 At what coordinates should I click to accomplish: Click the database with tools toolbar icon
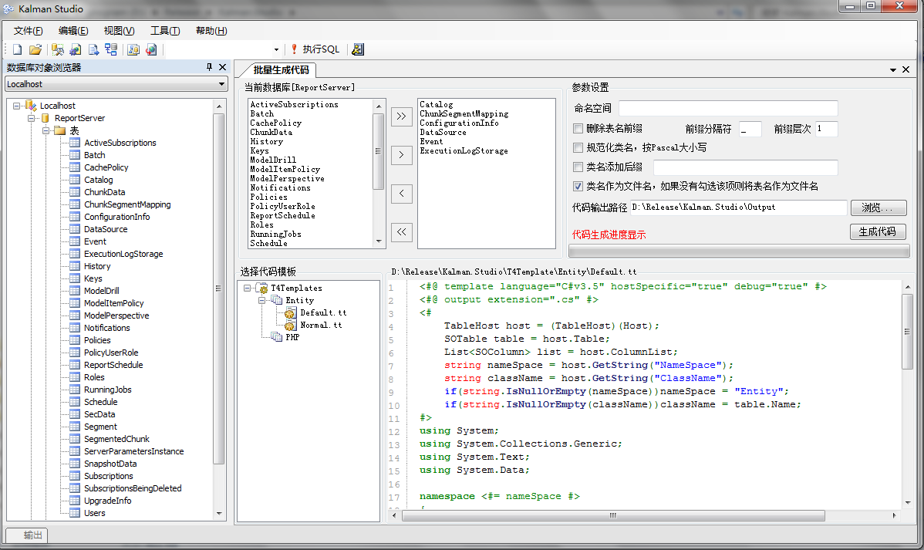pyautogui.click(x=57, y=49)
